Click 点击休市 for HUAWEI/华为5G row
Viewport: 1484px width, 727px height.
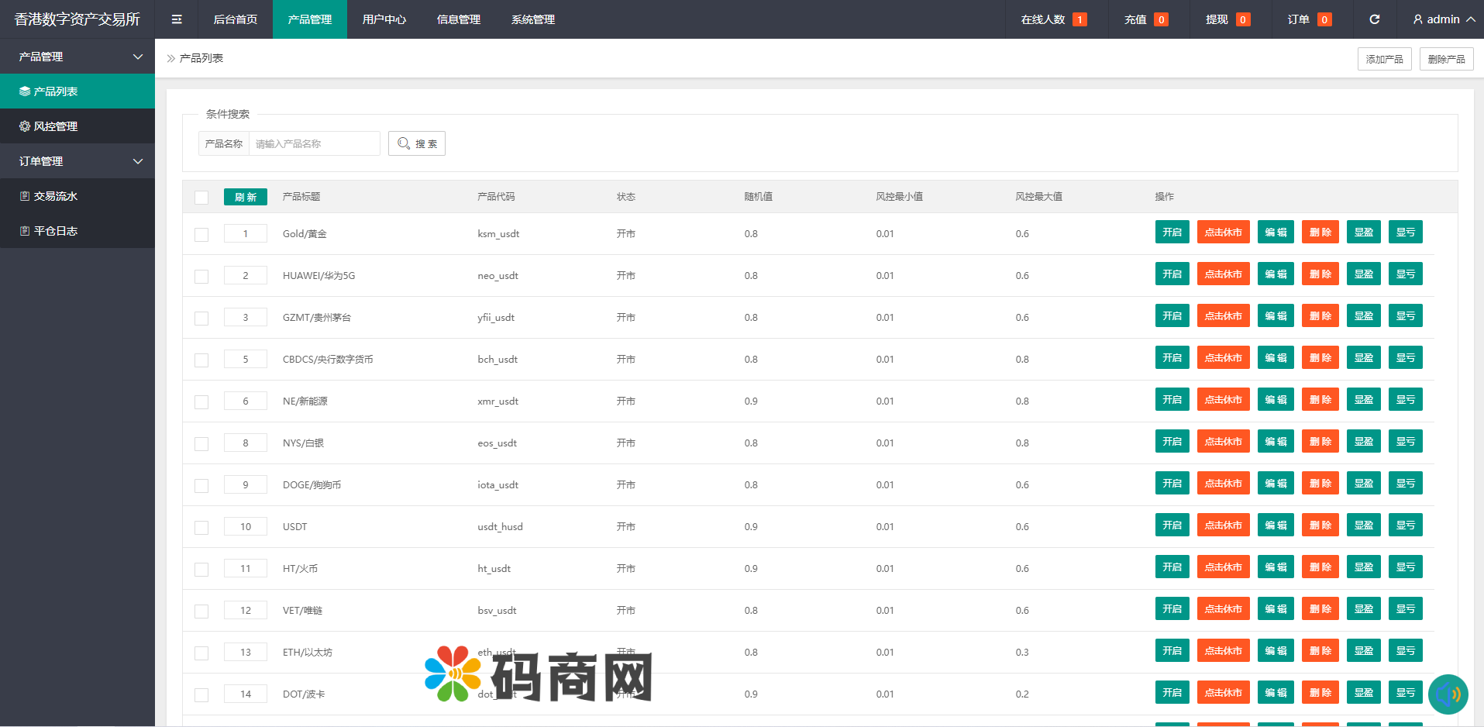click(1223, 274)
